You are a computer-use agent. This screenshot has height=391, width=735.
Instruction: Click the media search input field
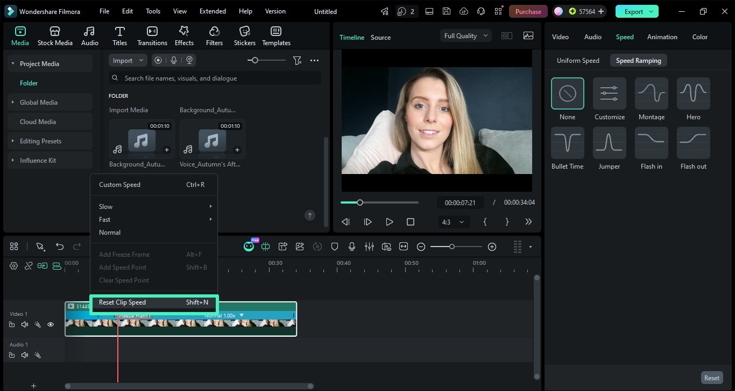(215, 78)
